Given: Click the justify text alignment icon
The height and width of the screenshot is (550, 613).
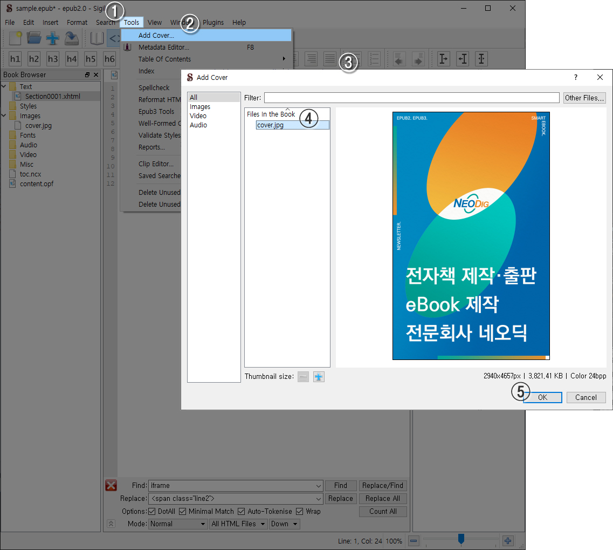Looking at the screenshot, I should (x=329, y=59).
